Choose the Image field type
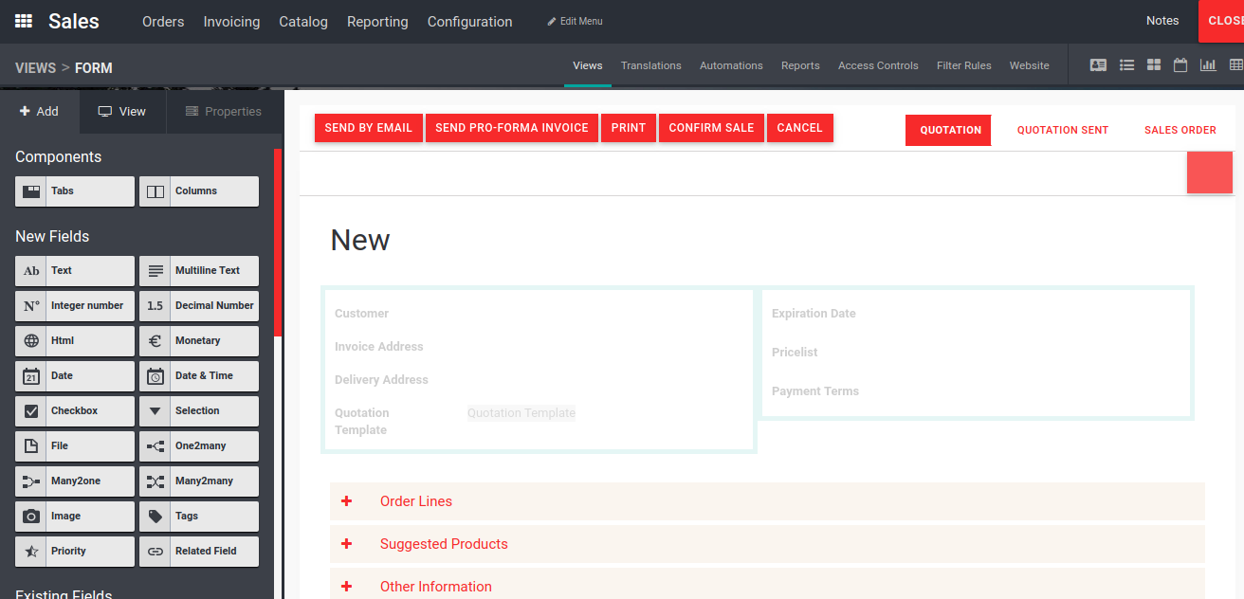1244x599 pixels. coord(75,517)
